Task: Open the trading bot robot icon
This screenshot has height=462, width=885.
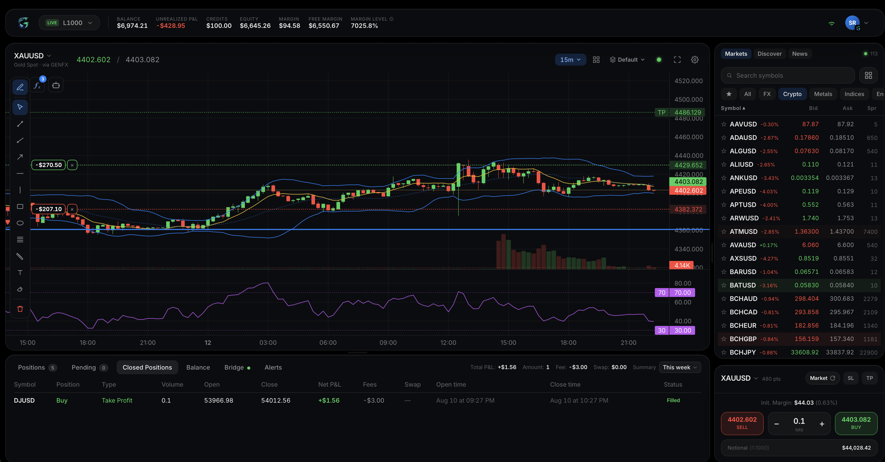Action: 56,86
